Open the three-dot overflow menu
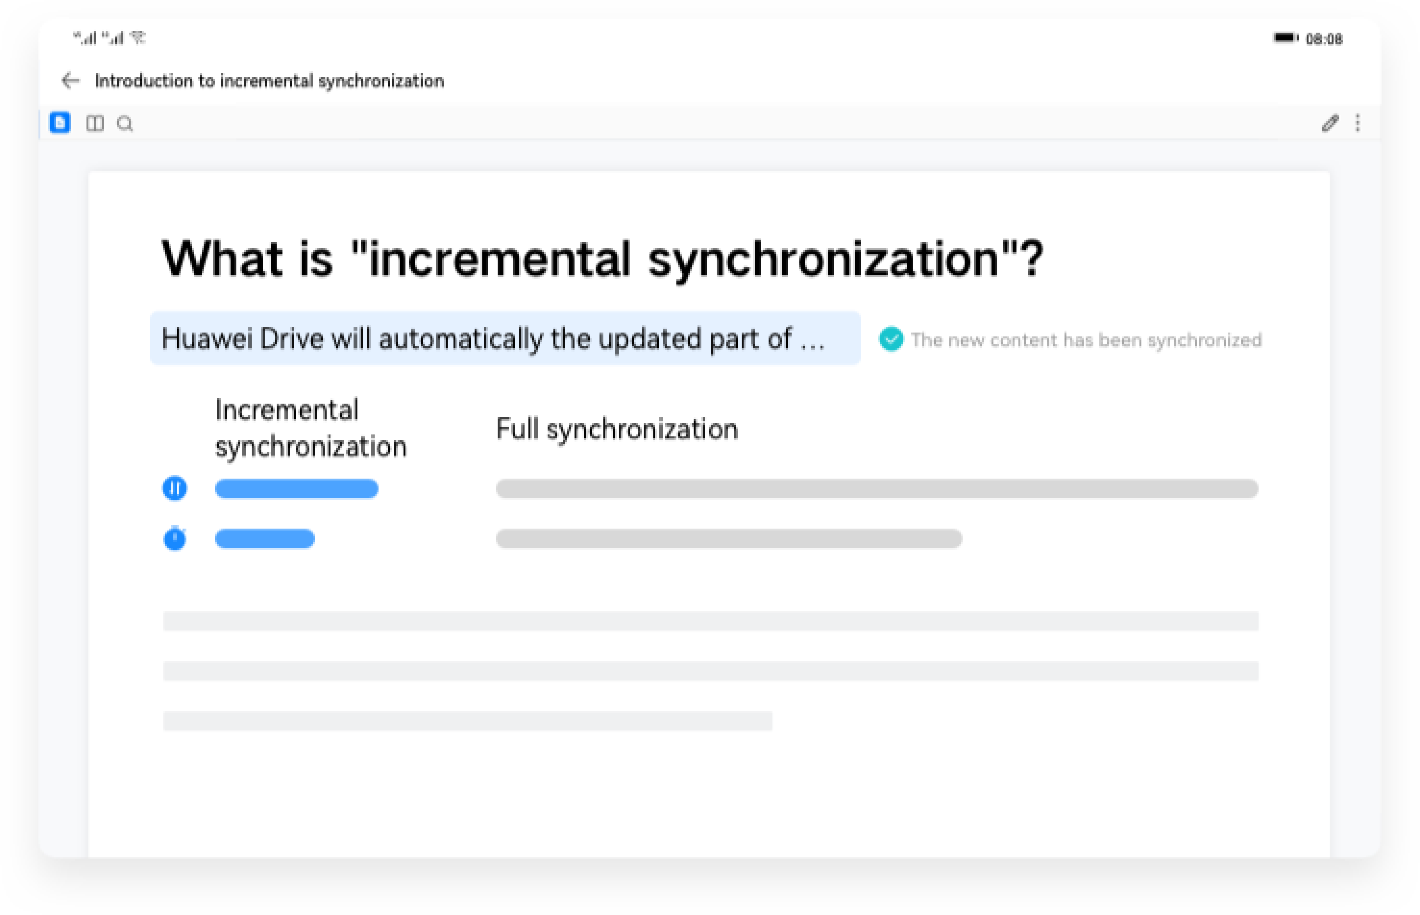The height and width of the screenshot is (915, 1420). point(1357,124)
